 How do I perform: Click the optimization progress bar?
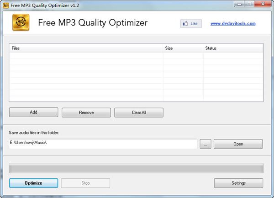coord(136,168)
